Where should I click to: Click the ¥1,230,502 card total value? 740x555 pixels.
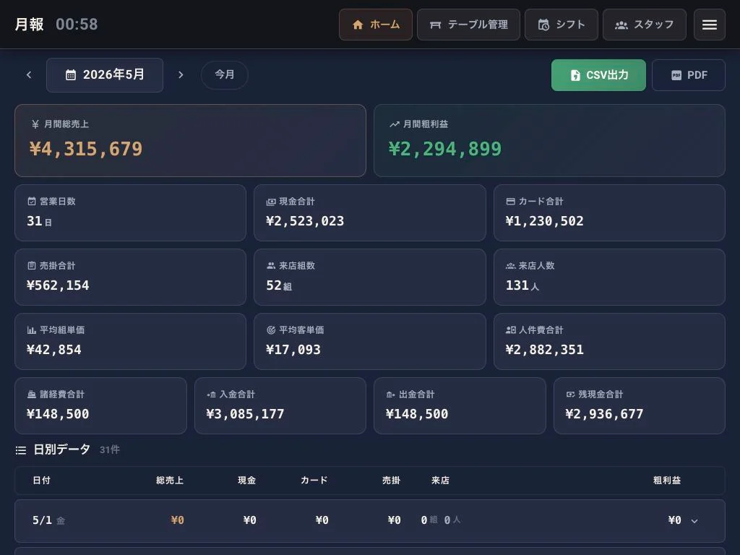pyautogui.click(x=544, y=221)
